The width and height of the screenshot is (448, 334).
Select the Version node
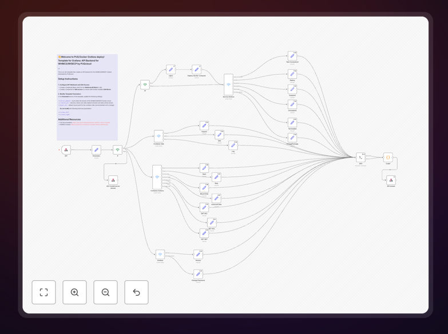[198, 255]
